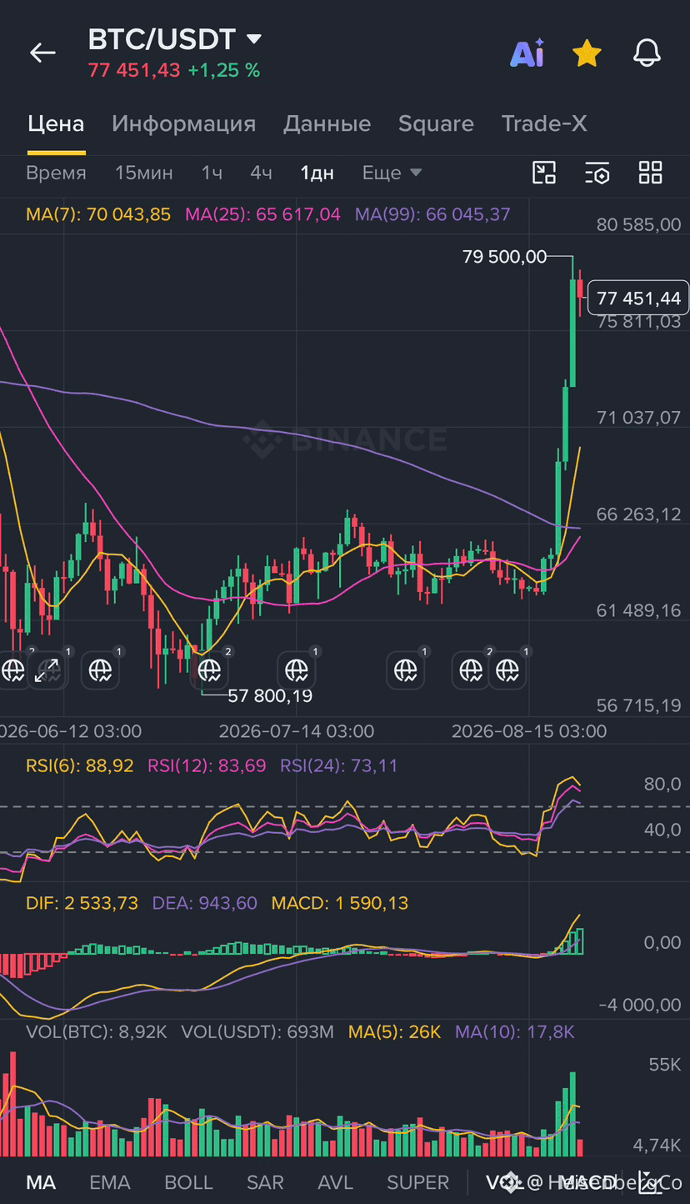Open the AI assistant icon
This screenshot has width=690, height=1204.
click(527, 53)
